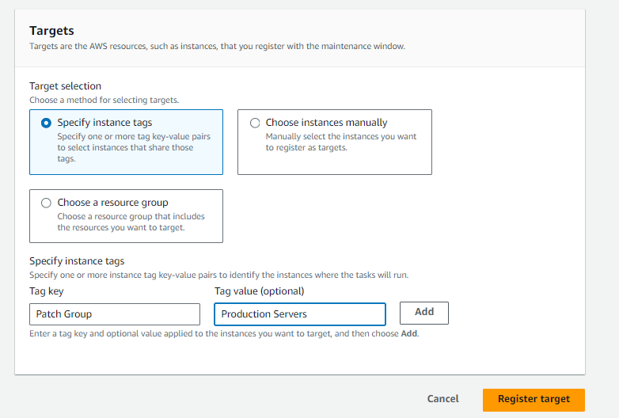The height and width of the screenshot is (418, 619).
Task: Click the Tag value field with Production Servers
Action: click(300, 314)
